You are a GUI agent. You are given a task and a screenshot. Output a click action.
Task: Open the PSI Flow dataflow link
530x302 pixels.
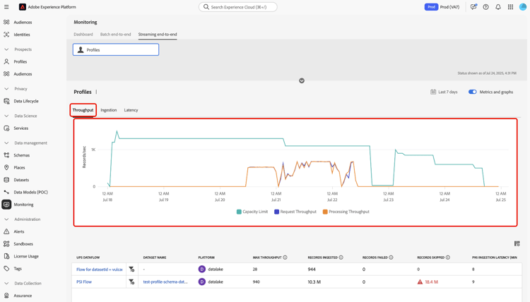coord(84,282)
